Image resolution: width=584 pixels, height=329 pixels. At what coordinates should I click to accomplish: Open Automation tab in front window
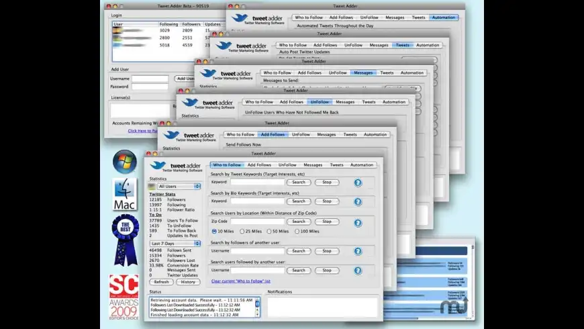(x=362, y=164)
